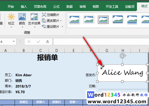Open the 校正 corrections sun icon
Viewport: 149px width, 106px height.
pos(11,17)
